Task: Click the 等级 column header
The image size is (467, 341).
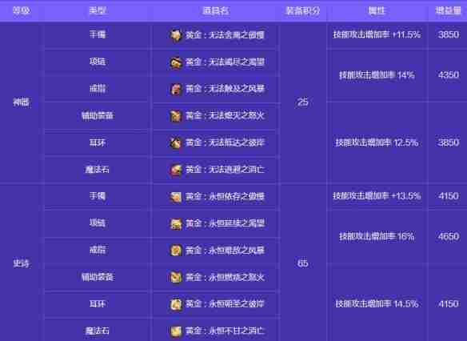Action: click(22, 11)
